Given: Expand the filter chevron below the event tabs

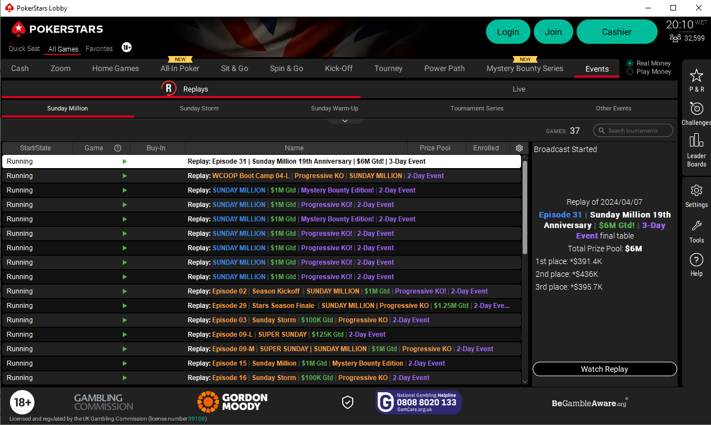Looking at the screenshot, I should coord(344,121).
